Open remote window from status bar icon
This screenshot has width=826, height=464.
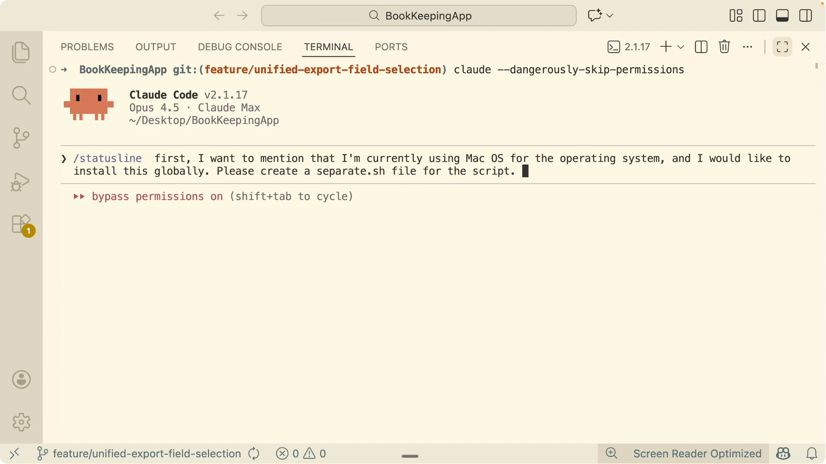pos(15,453)
